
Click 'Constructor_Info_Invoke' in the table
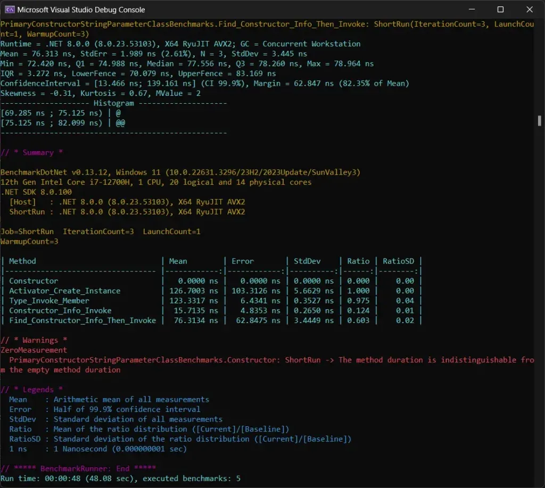[x=60, y=310]
